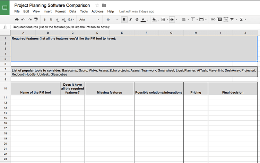Decrease decimal places icon
260x163 pixels.
(57, 20)
